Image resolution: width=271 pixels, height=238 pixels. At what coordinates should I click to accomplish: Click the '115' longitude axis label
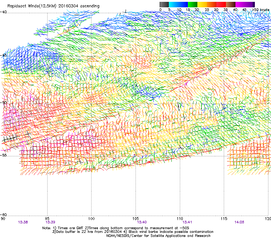224,219
